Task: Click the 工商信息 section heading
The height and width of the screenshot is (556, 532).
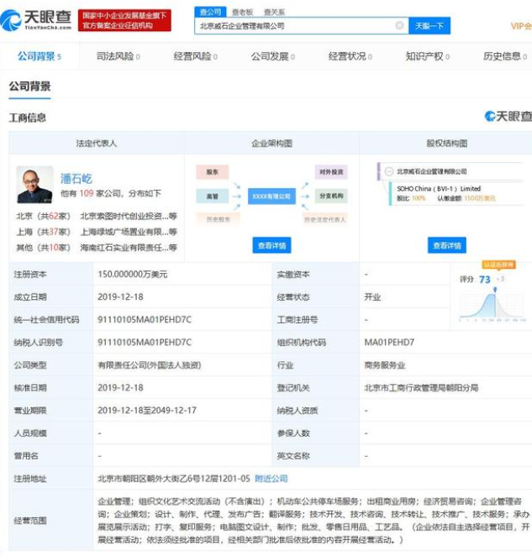Action: point(28,118)
